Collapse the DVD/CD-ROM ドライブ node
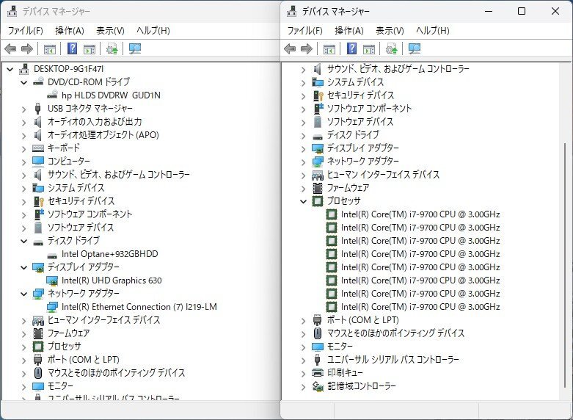The height and width of the screenshot is (420, 573). [24, 82]
